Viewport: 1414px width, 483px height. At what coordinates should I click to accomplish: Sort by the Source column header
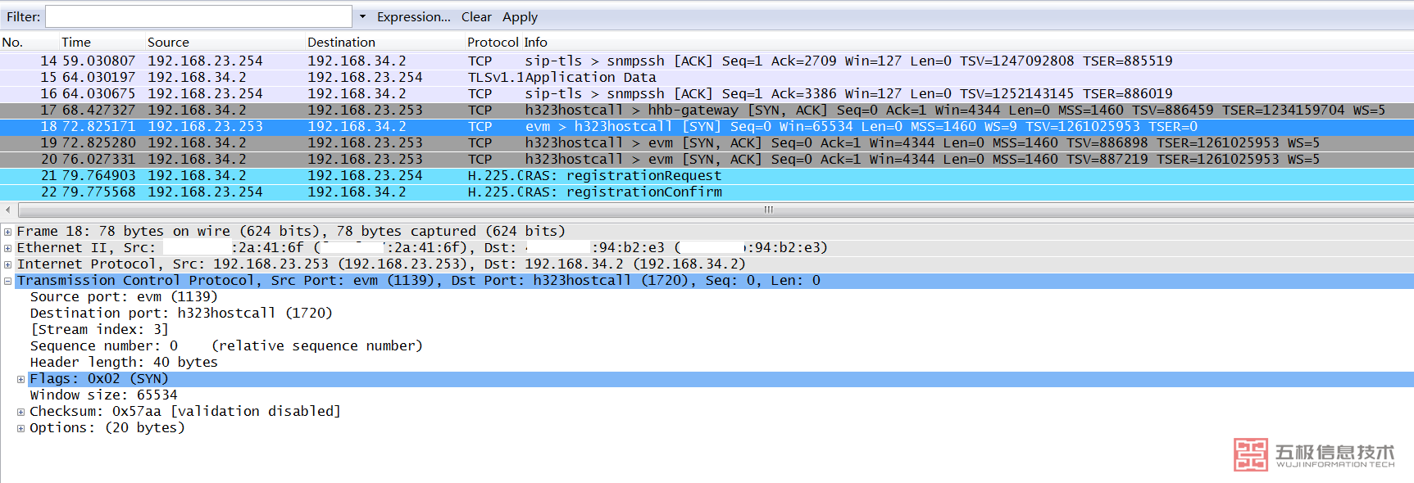(x=168, y=42)
